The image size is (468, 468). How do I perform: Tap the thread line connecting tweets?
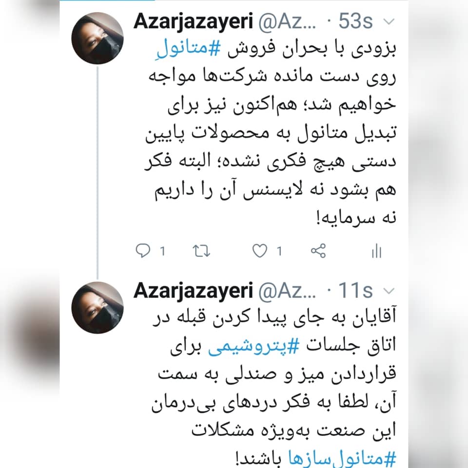[97, 173]
